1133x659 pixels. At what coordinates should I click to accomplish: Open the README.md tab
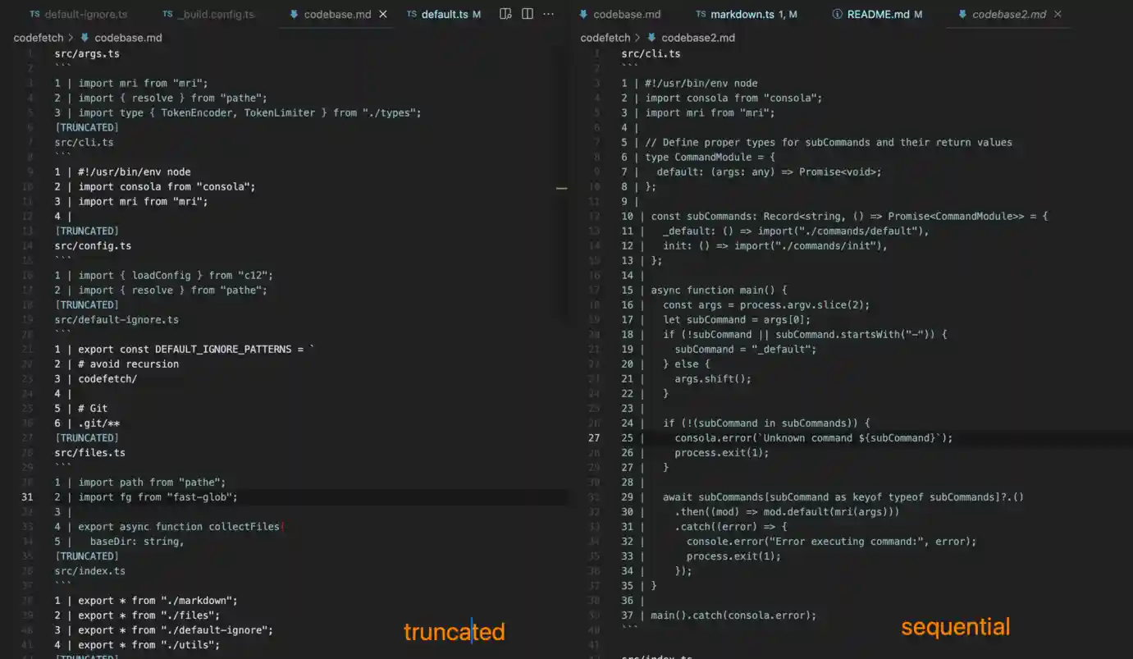[877, 15]
